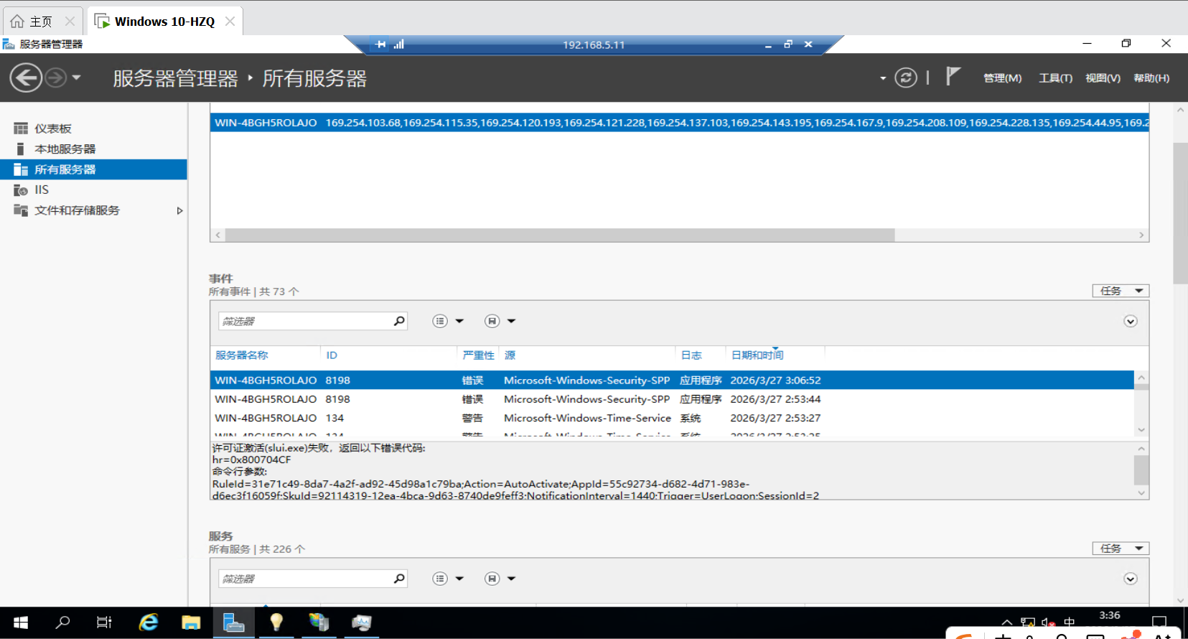
Task: Open the 任务 dropdown for the 服务 section
Action: (1121, 549)
